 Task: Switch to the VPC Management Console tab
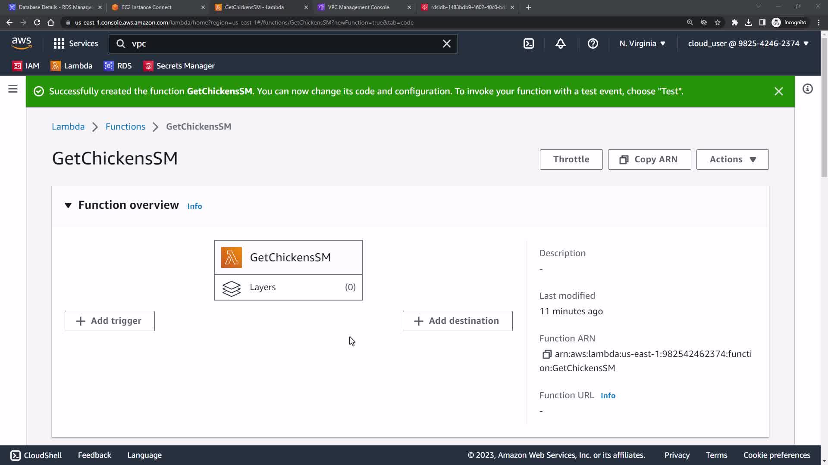(358, 7)
